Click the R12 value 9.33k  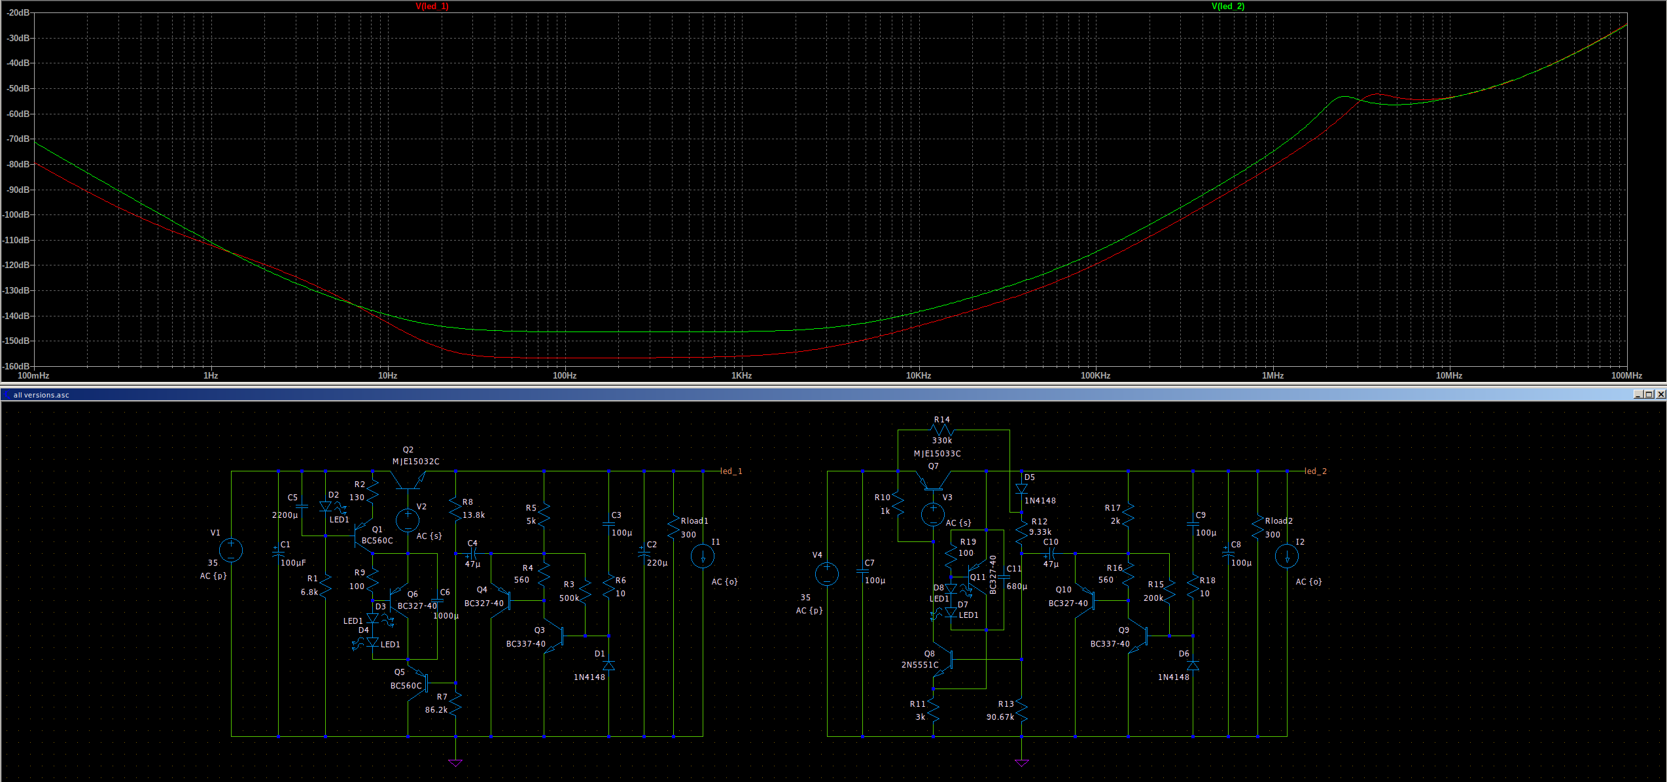1040,532
